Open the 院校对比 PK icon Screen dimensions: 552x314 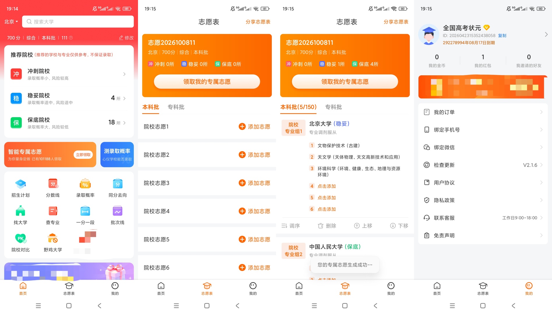[x=20, y=238]
